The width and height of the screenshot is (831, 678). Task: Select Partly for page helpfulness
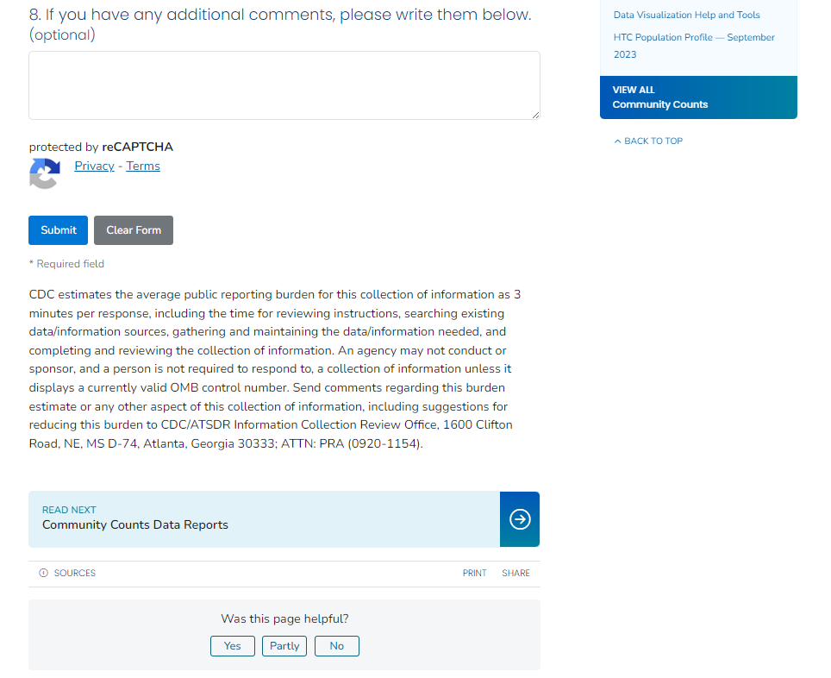284,646
